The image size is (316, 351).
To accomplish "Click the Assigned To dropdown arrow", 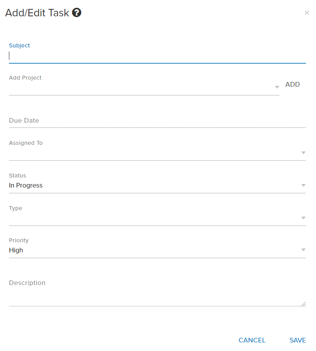I will 303,153.
